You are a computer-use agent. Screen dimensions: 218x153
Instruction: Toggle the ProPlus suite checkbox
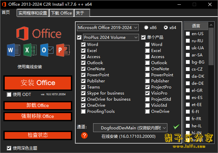pos(79,37)
